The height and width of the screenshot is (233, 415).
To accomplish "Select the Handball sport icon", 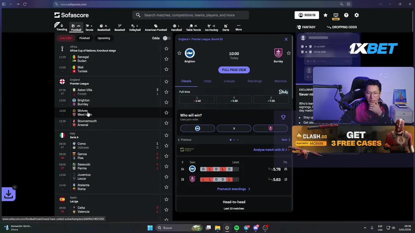I will coord(176,28).
